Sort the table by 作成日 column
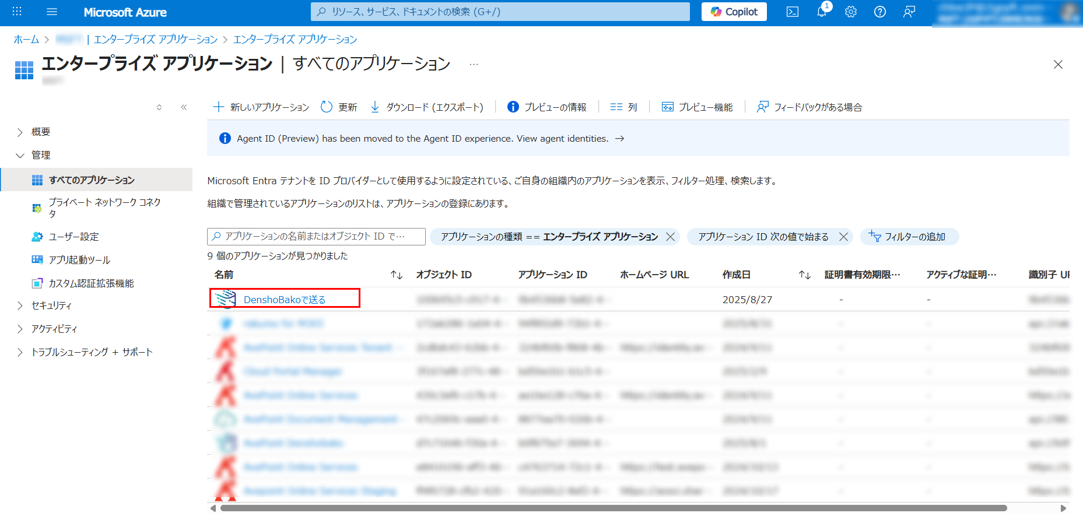 tap(805, 275)
